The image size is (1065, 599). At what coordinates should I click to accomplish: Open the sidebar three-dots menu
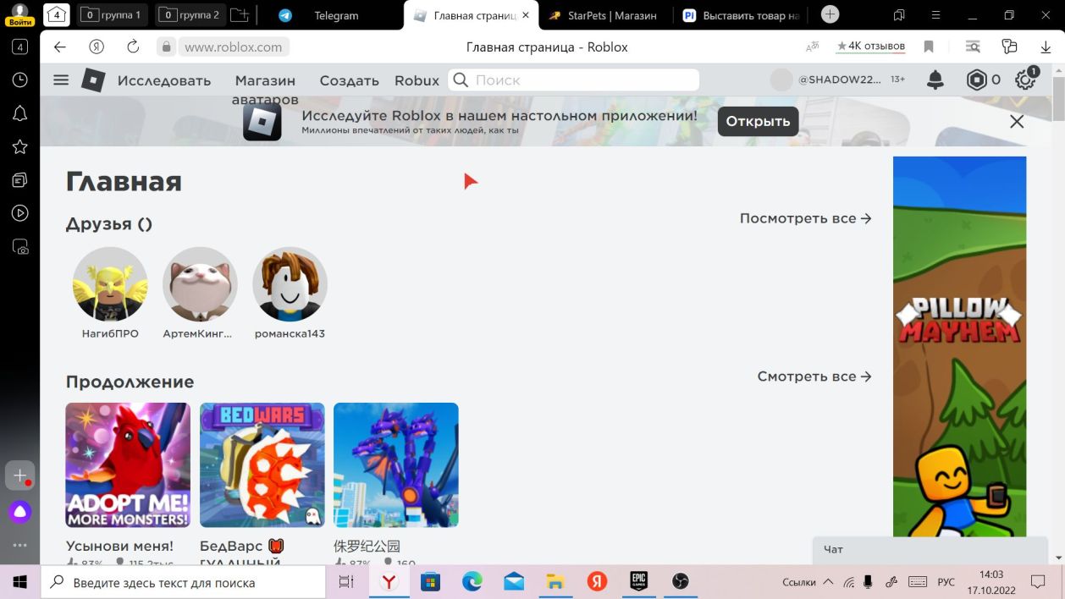20,546
